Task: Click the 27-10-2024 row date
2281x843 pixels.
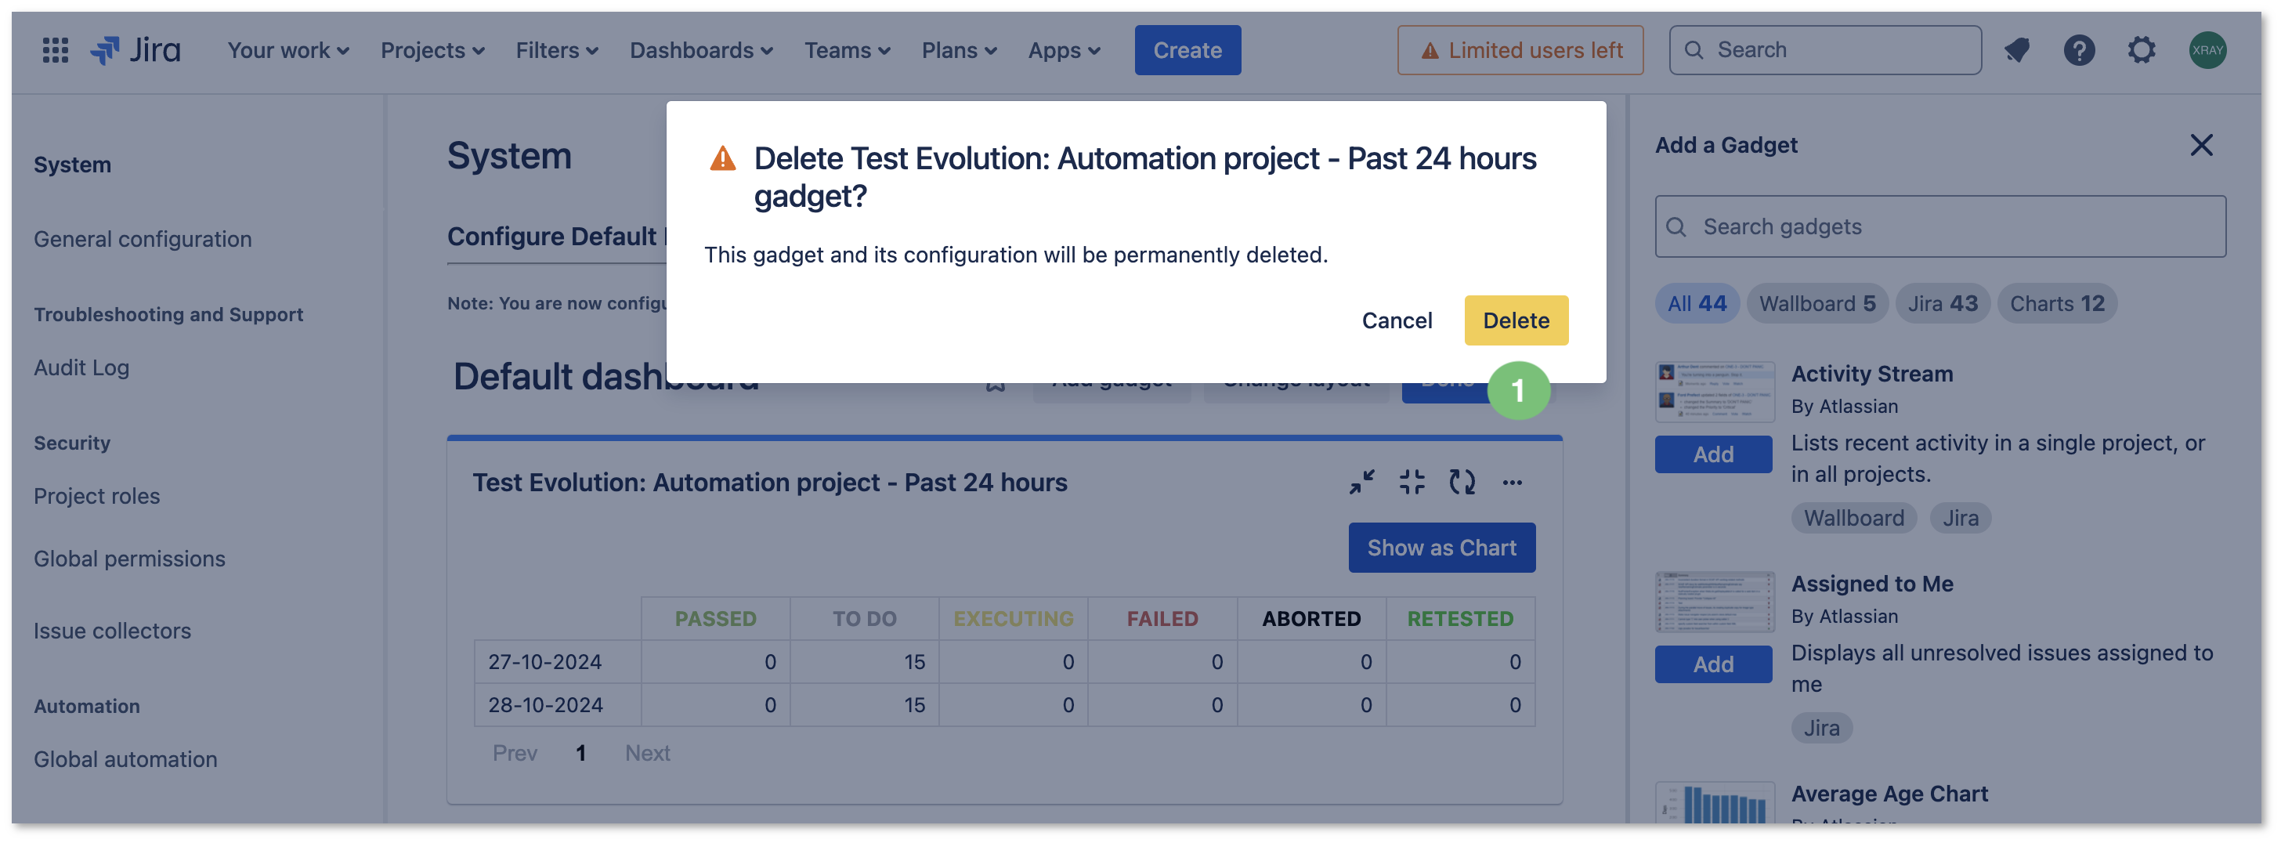Action: 544,661
